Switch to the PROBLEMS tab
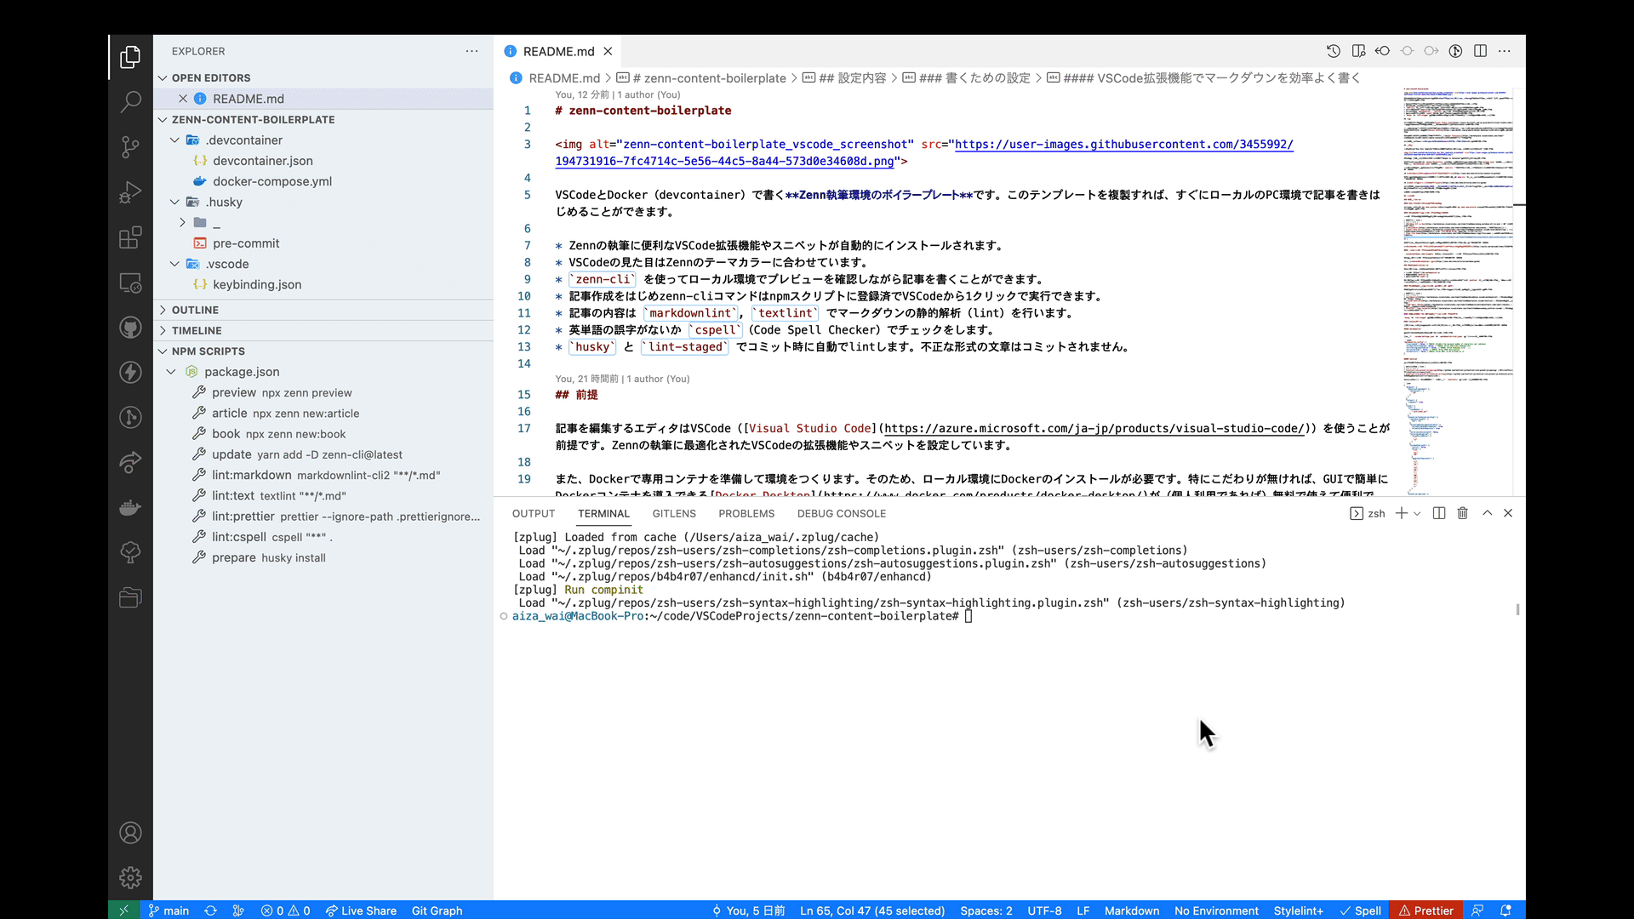1634x919 pixels. pos(746,513)
